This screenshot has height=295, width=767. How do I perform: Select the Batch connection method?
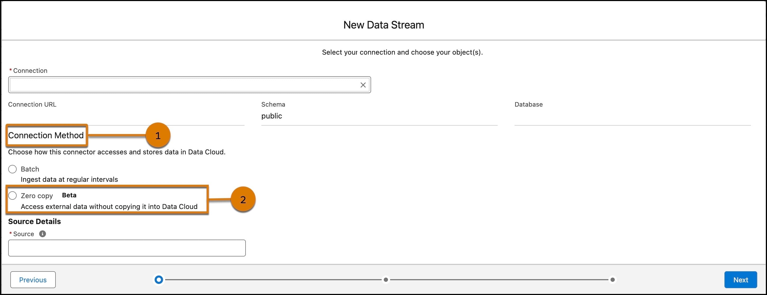pyautogui.click(x=12, y=169)
